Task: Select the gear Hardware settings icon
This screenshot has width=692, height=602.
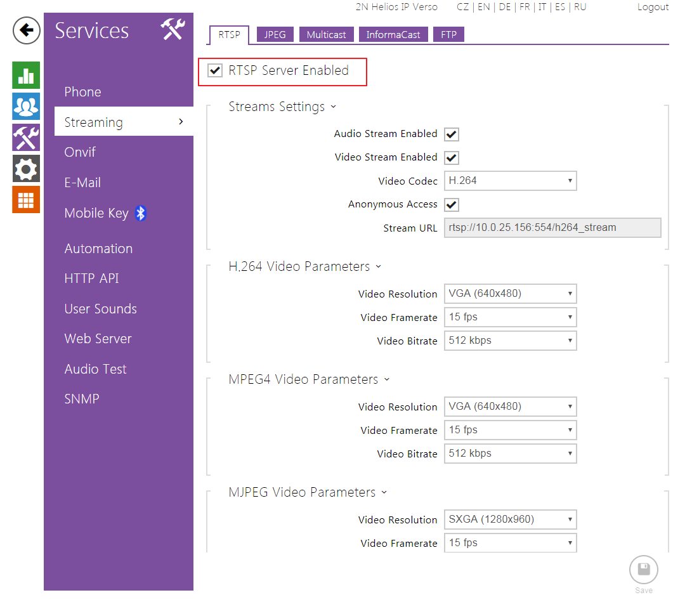Action: point(26,168)
